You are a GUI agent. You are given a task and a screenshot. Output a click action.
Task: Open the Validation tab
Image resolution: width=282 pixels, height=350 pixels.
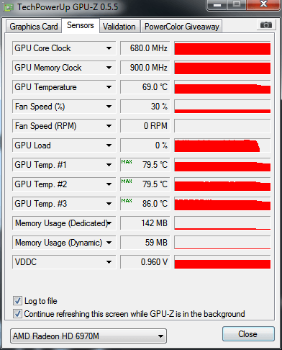tap(119, 27)
